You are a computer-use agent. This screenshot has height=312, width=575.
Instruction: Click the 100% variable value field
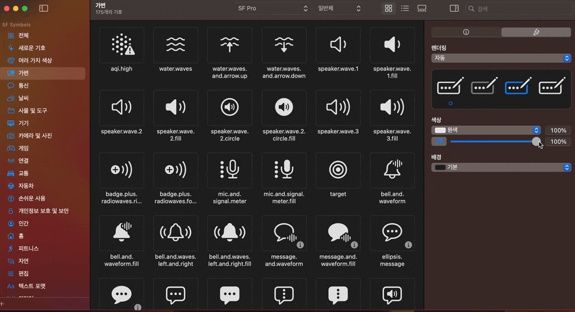tap(558, 142)
